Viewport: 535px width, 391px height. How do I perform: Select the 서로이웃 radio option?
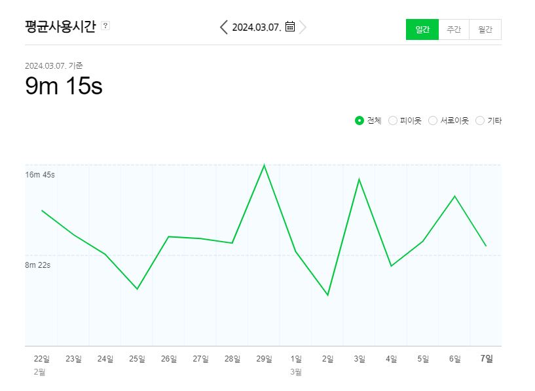click(x=433, y=121)
